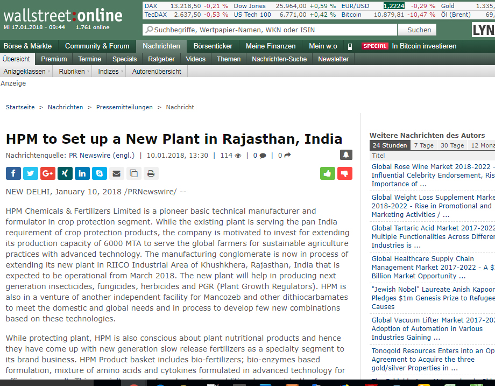Image resolution: width=495 pixels, height=386 pixels.
Task: Select Specials sub-tab
Action: [x=124, y=59]
